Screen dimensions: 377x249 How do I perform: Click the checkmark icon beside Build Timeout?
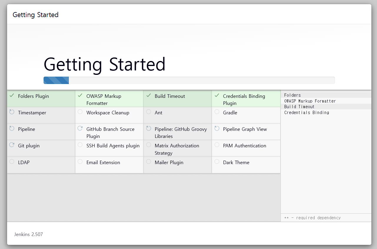(x=149, y=95)
